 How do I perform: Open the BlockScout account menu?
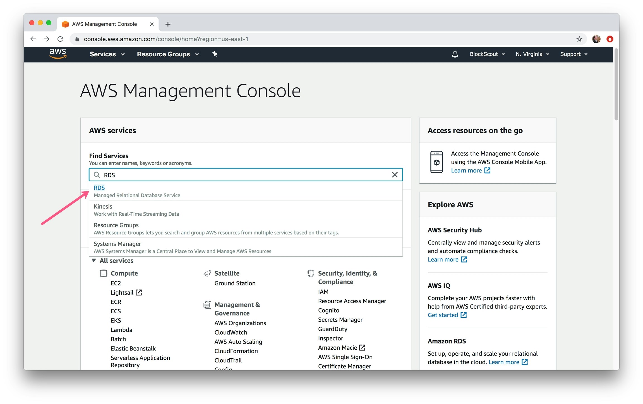487,54
